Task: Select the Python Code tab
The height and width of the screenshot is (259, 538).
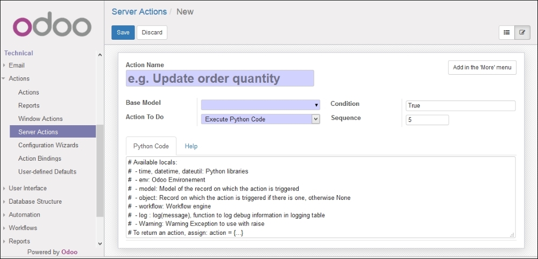Action: pos(151,146)
